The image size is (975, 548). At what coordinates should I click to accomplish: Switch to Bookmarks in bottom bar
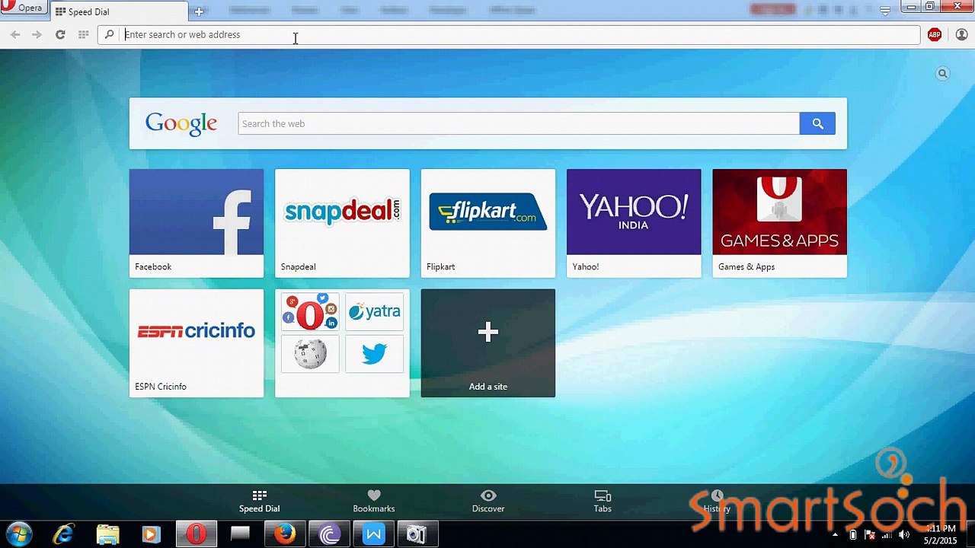[374, 502]
